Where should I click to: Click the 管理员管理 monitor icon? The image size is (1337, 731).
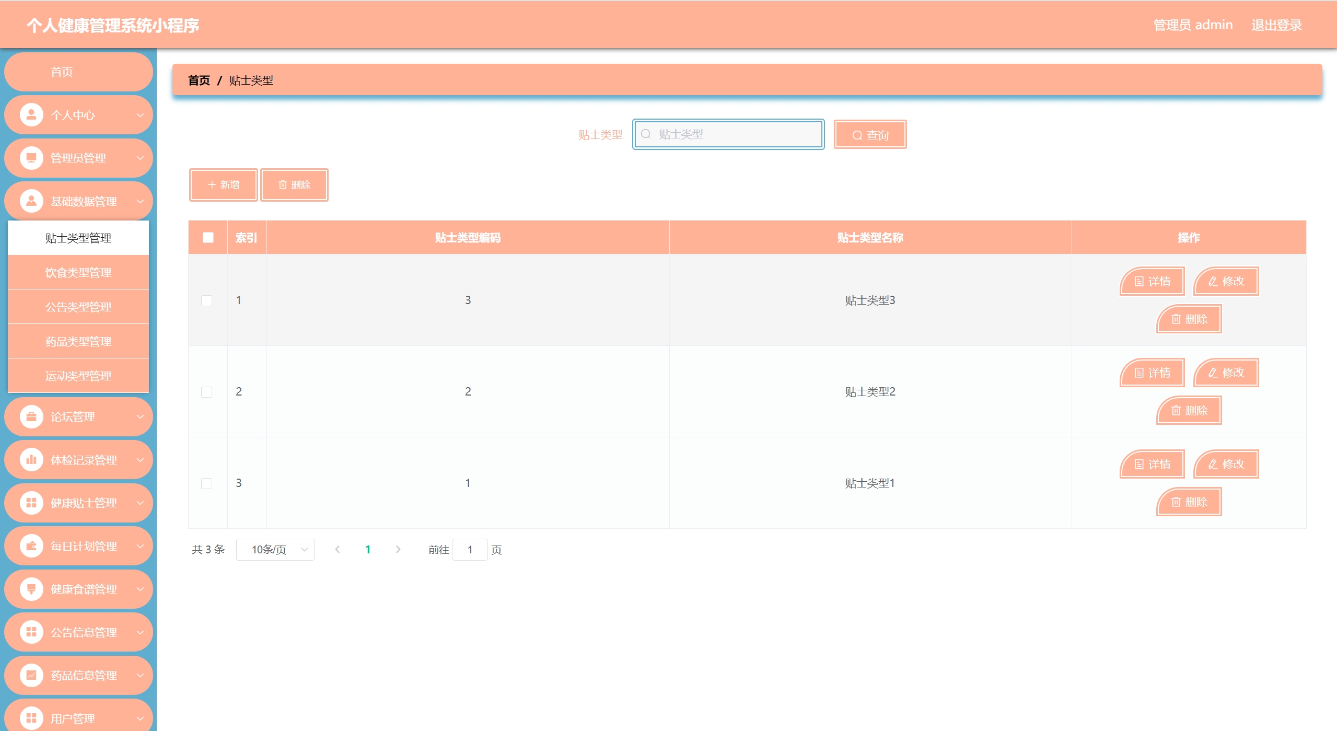(x=31, y=158)
